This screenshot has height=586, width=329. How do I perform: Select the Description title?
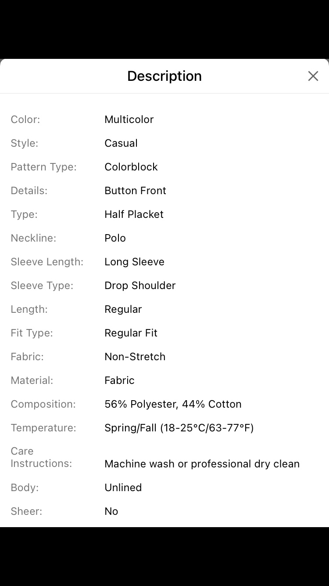pyautogui.click(x=164, y=76)
